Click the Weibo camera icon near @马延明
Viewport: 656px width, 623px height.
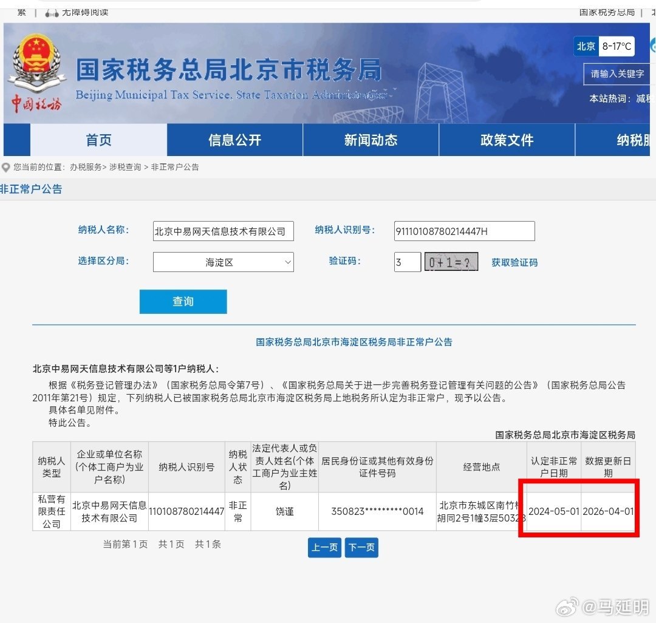[x=567, y=607]
